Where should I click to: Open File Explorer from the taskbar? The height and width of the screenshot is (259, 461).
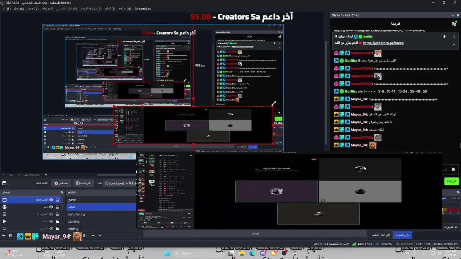(x=242, y=253)
